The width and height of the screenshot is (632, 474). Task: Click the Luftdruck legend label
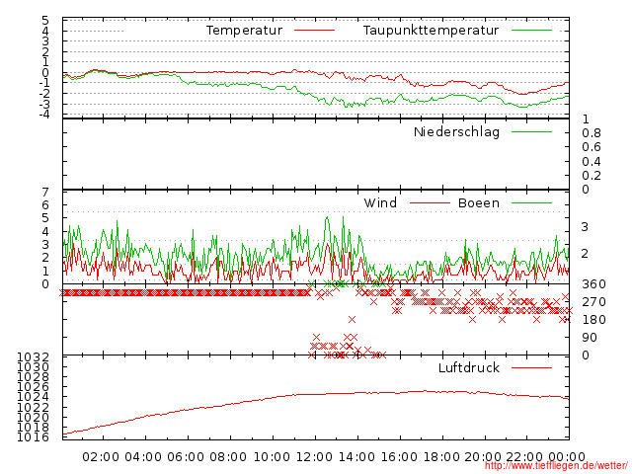(x=469, y=367)
